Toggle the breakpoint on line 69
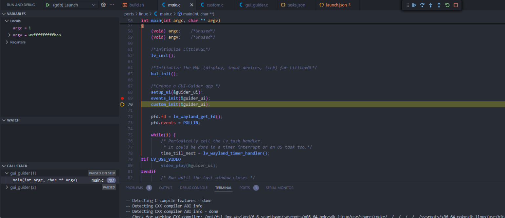The image size is (505, 218). (122, 98)
